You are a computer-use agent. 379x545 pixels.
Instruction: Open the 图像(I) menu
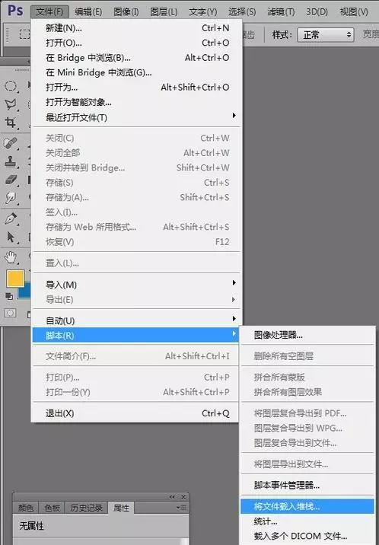[x=126, y=12]
